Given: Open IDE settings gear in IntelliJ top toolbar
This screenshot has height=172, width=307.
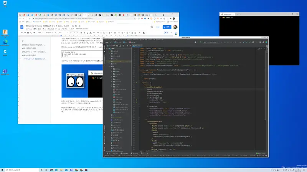Looking at the screenshot, I should (x=263, y=42).
